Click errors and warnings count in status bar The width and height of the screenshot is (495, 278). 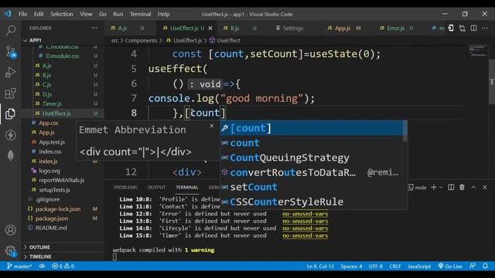(x=63, y=266)
